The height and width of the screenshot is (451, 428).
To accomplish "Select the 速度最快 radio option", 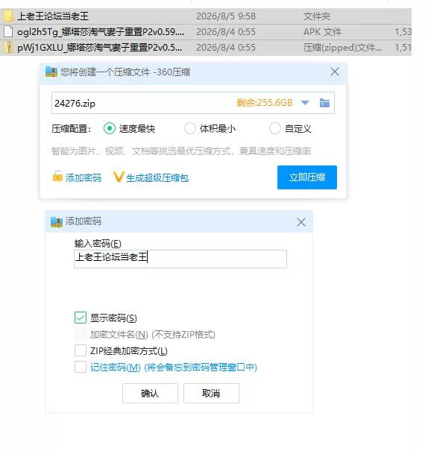I will pos(110,128).
